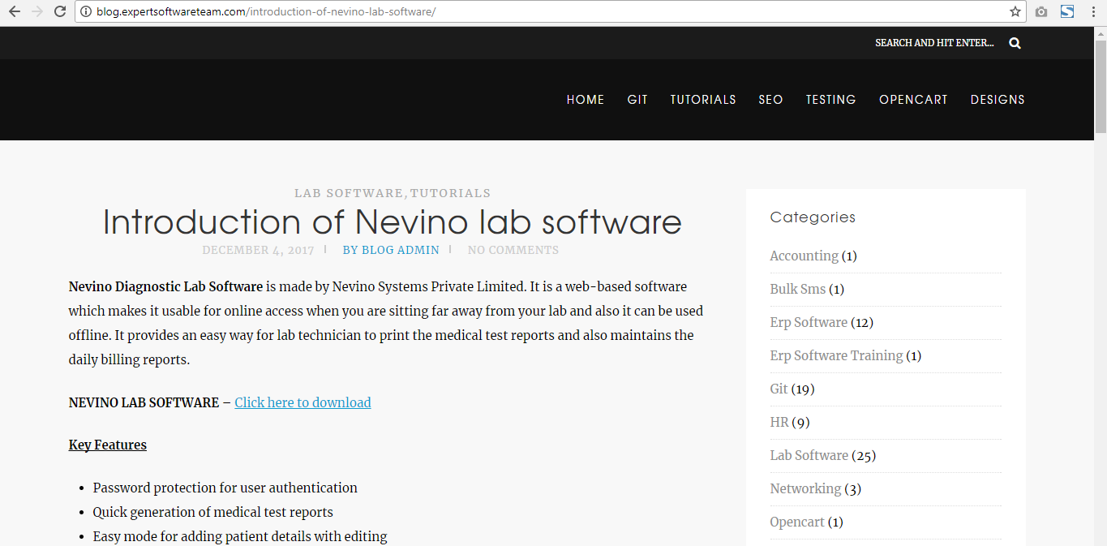1107x546 pixels.
Task: Open the Erp Software category
Action: coord(809,322)
